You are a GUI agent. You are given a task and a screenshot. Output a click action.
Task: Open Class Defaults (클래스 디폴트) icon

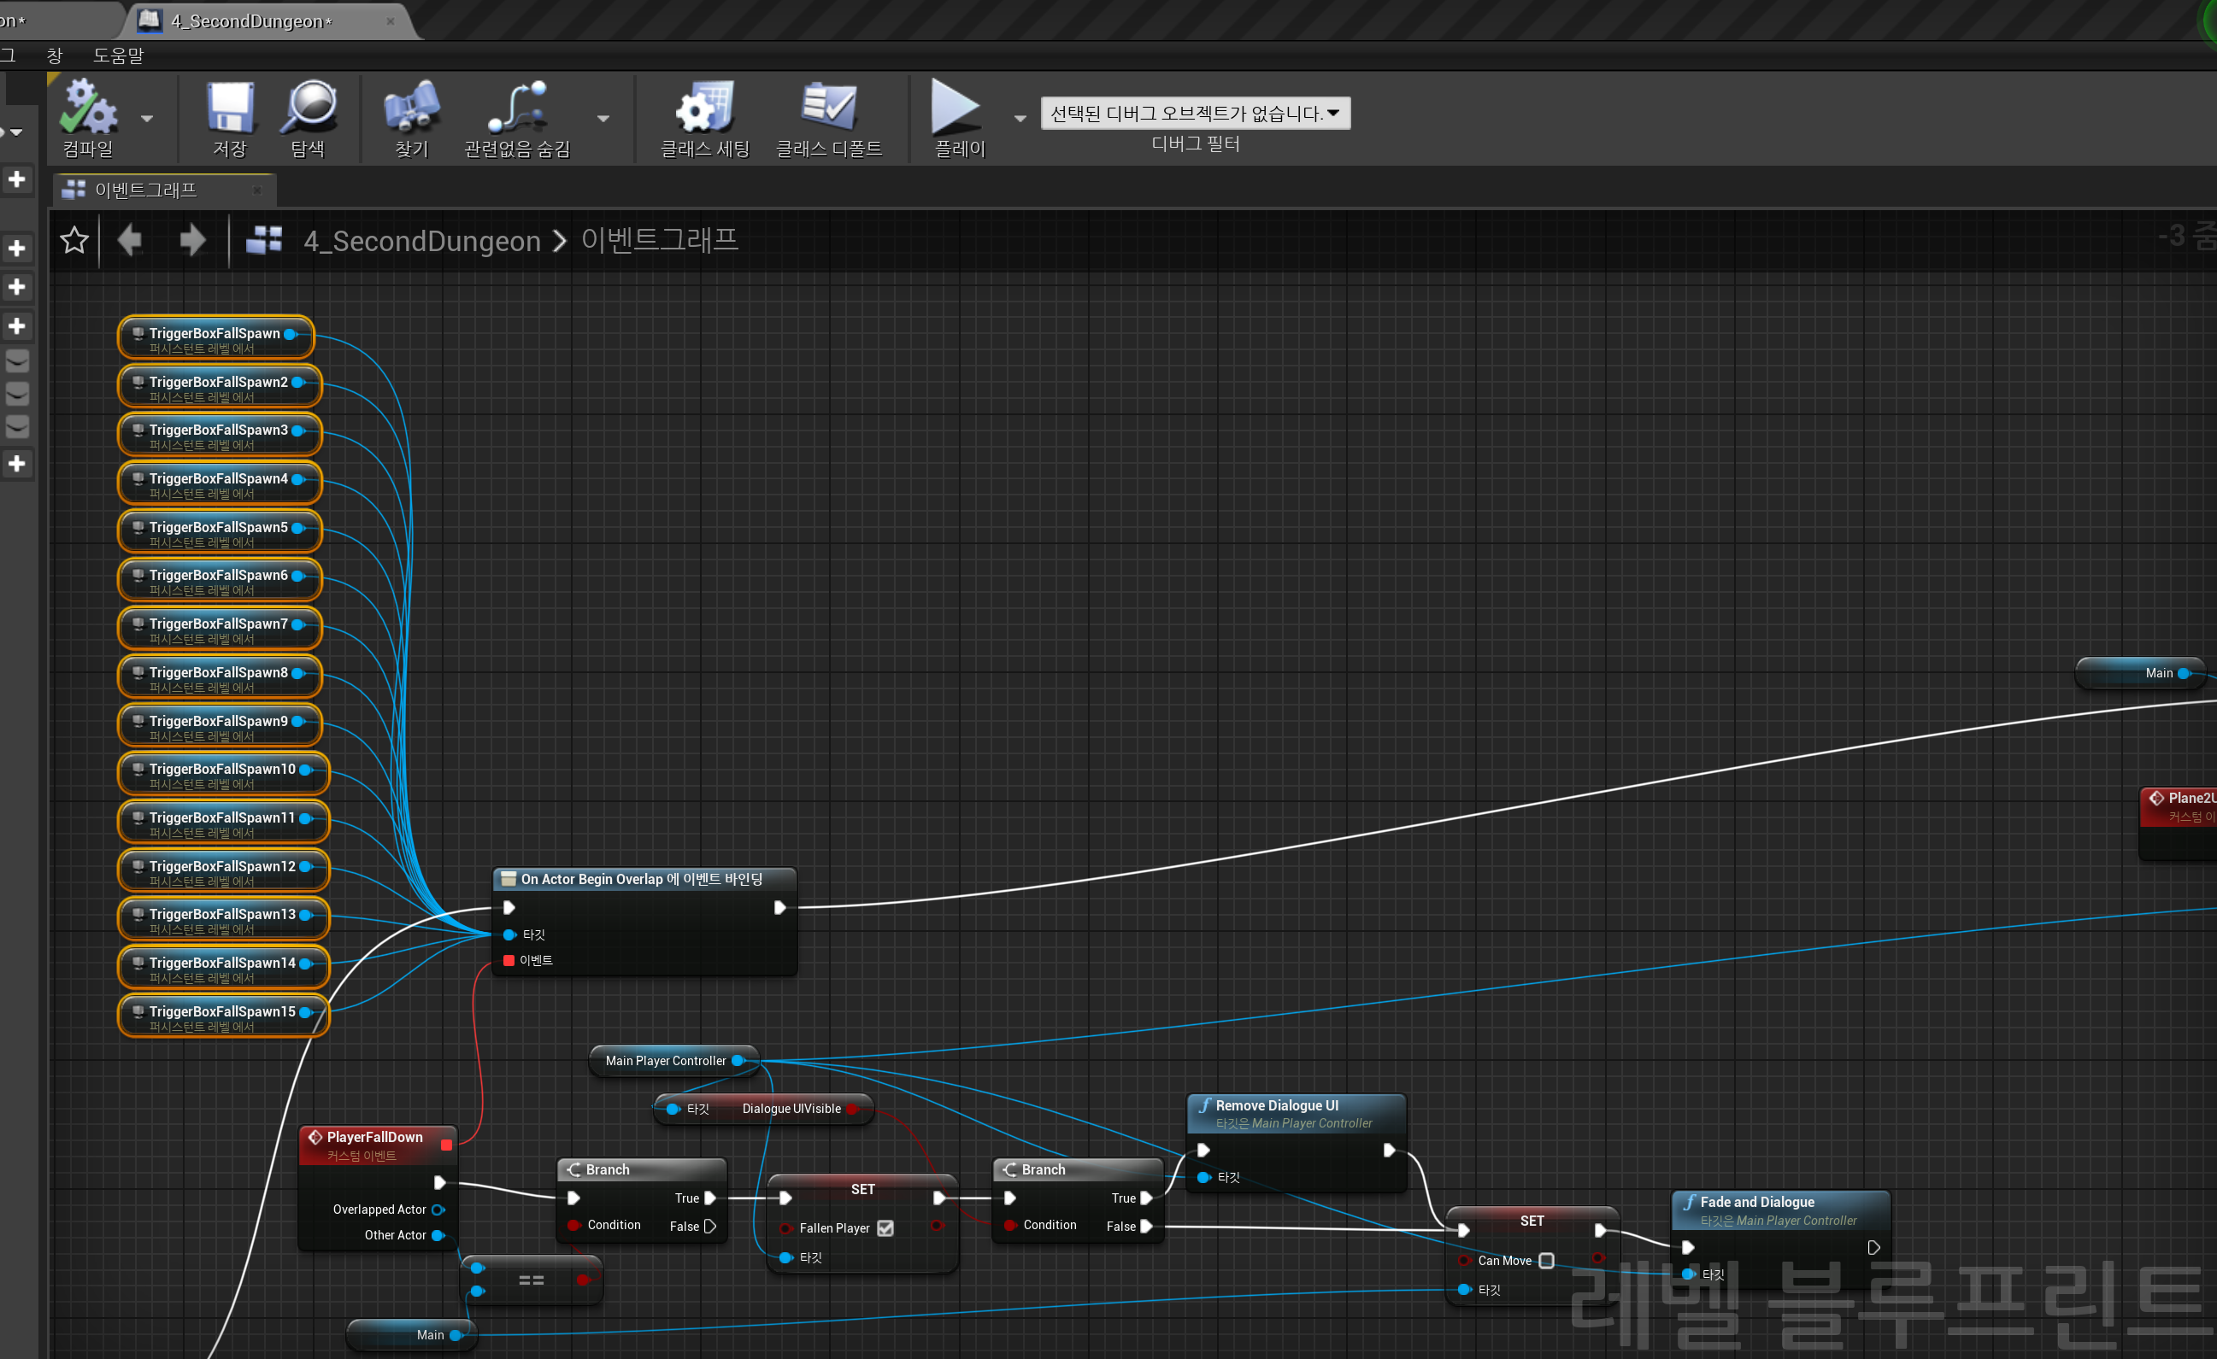829,106
